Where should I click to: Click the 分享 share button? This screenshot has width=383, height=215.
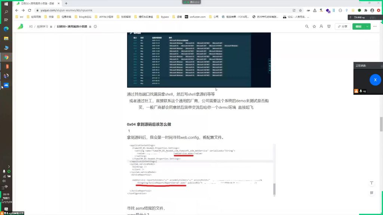coord(343,27)
